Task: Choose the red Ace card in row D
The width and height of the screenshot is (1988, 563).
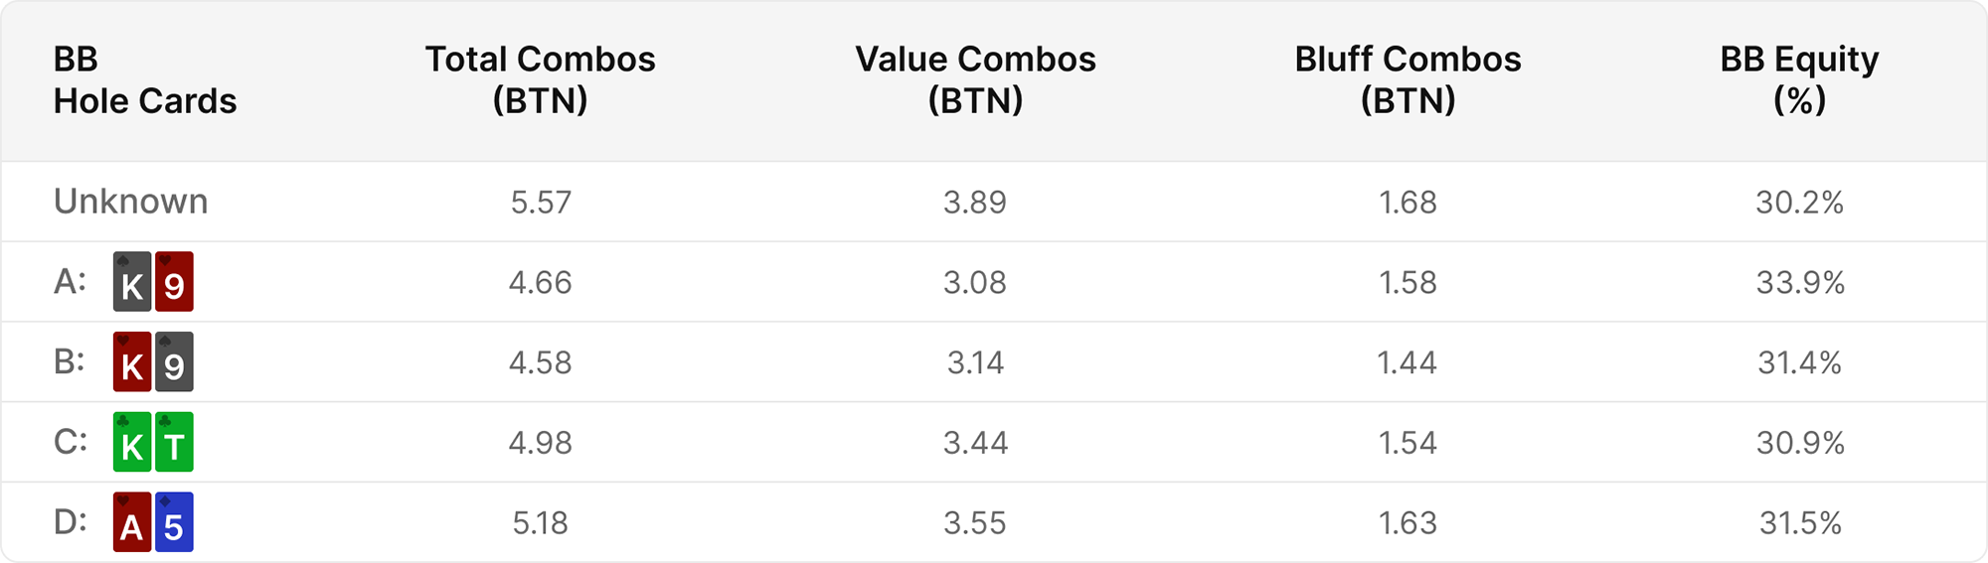Action: [x=132, y=522]
